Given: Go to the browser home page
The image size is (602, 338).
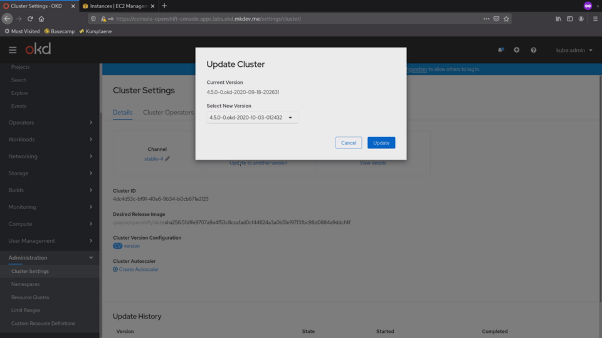Looking at the screenshot, I should [41, 18].
